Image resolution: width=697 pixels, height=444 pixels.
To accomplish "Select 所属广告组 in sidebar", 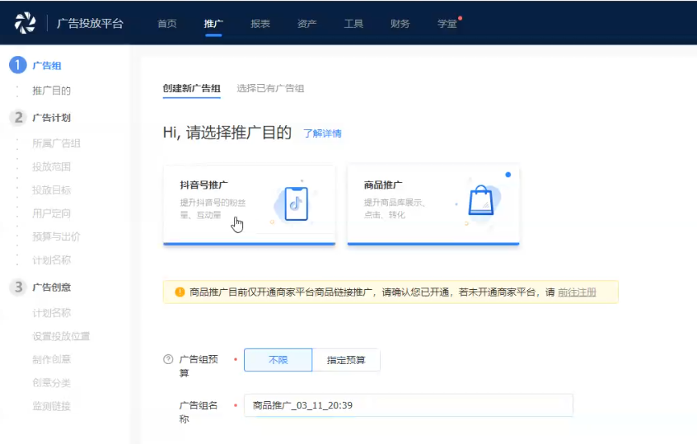I will (x=57, y=143).
